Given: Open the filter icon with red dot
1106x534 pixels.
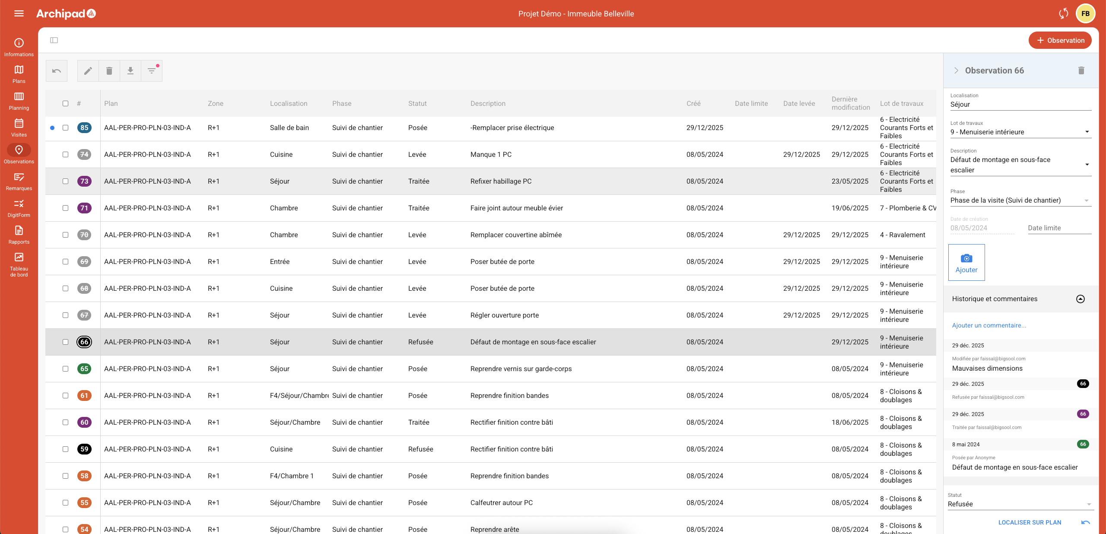Looking at the screenshot, I should [x=152, y=71].
